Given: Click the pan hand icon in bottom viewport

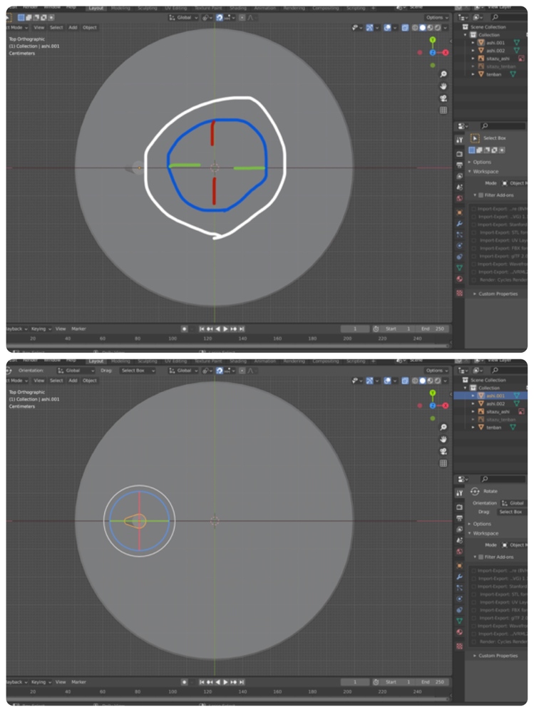Looking at the screenshot, I should (x=443, y=439).
